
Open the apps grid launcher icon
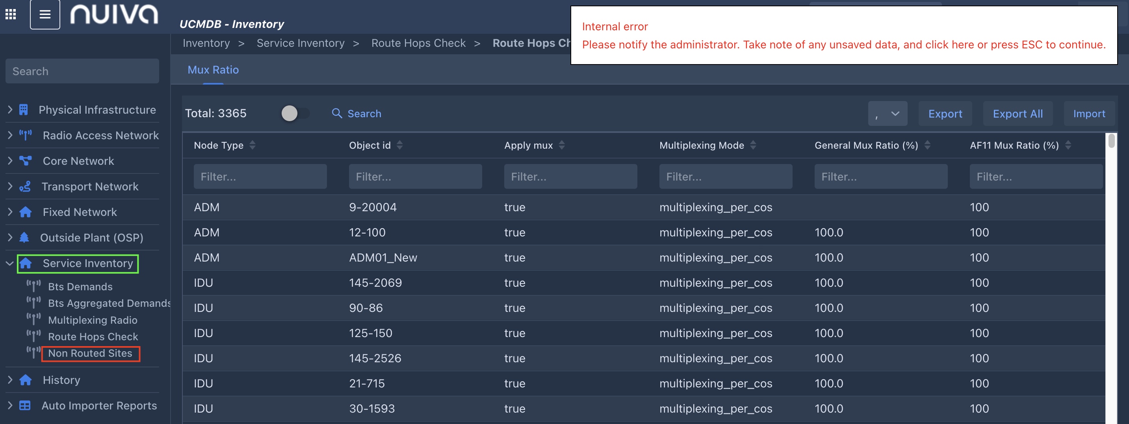coord(11,15)
